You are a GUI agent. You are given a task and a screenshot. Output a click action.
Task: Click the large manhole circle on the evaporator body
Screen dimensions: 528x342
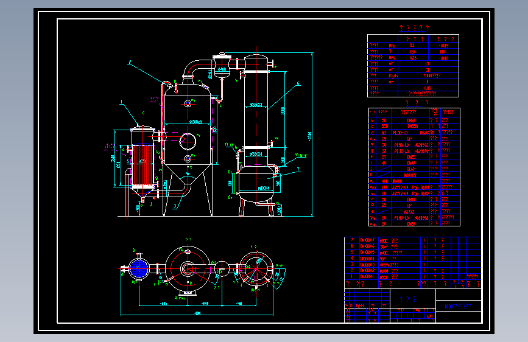coord(188,141)
